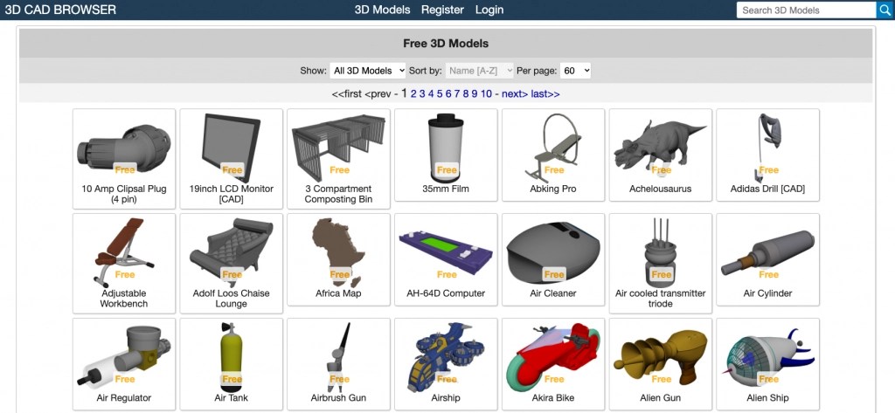
Task: Go to page 5 of results
Action: (x=440, y=94)
